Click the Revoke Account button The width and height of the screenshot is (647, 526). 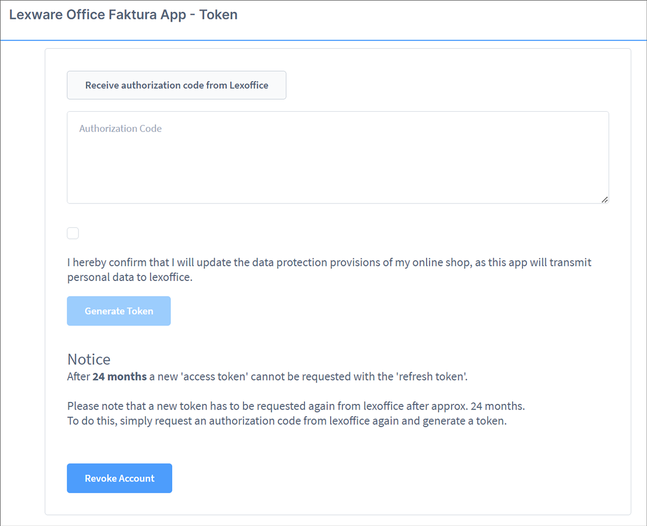tap(119, 478)
